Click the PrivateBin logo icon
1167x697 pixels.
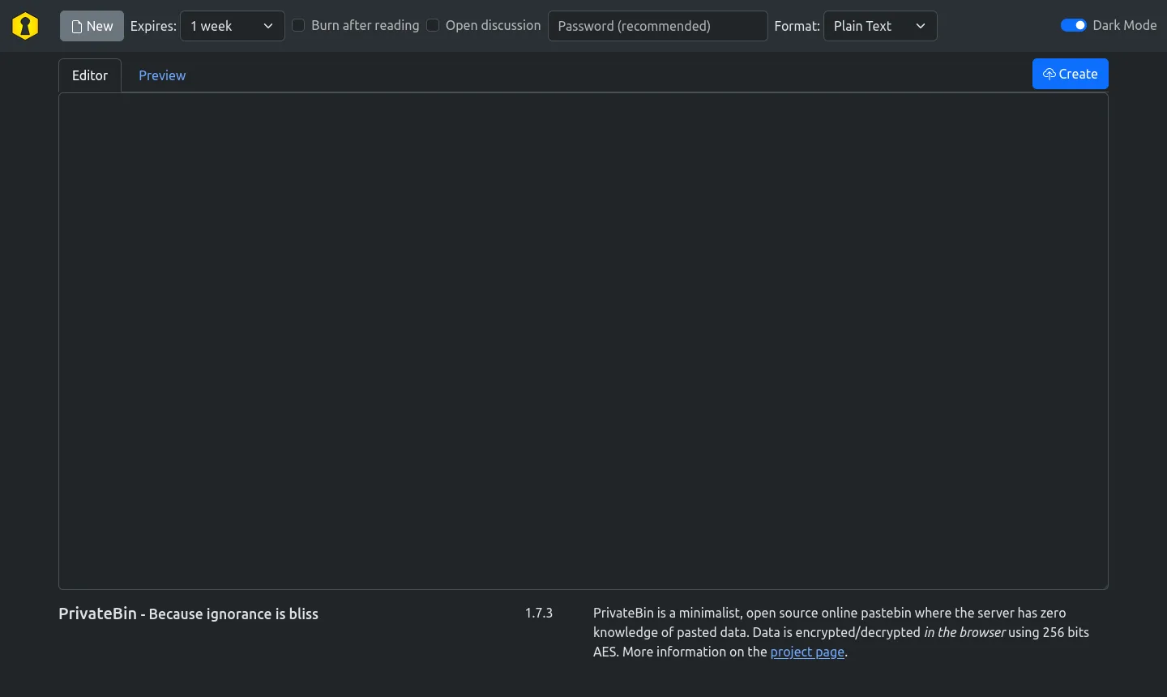pos(25,25)
